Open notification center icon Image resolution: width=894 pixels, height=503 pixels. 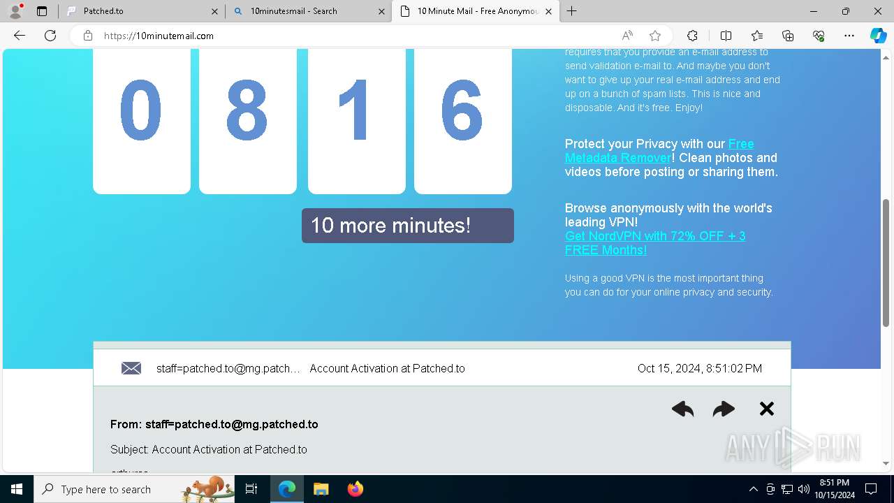point(871,489)
